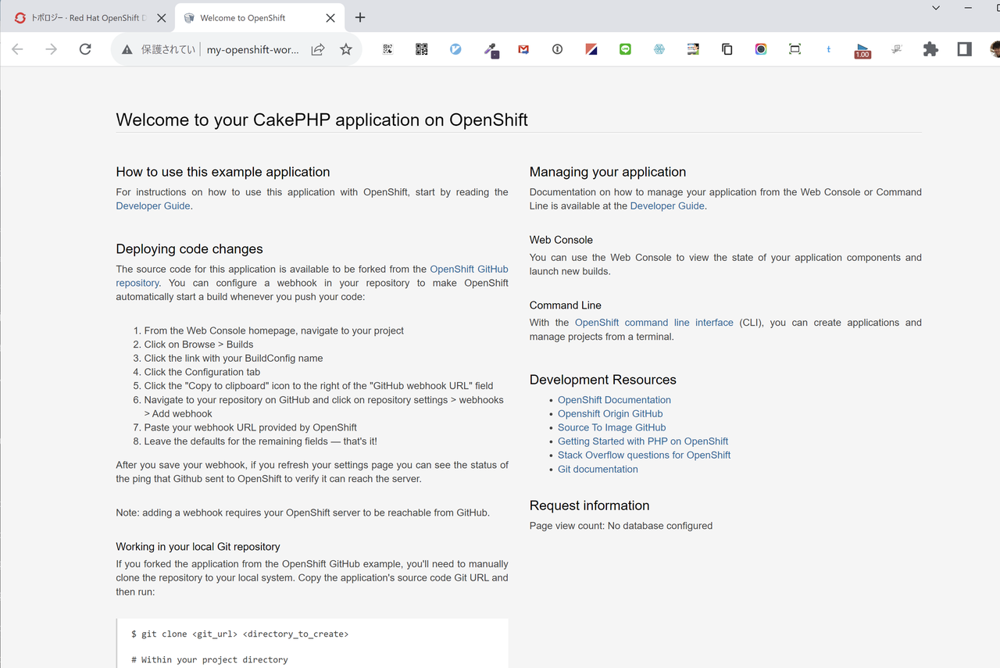Share this page via the share icon
The image size is (1000, 668).
[318, 49]
